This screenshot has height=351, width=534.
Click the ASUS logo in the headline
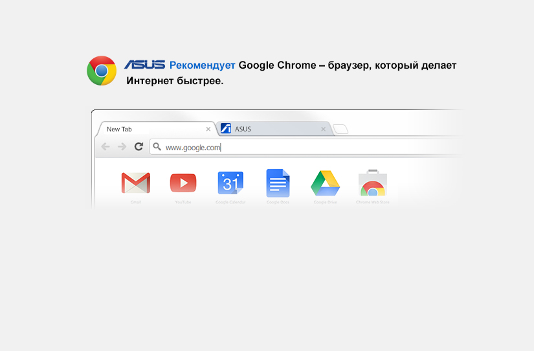pos(145,65)
